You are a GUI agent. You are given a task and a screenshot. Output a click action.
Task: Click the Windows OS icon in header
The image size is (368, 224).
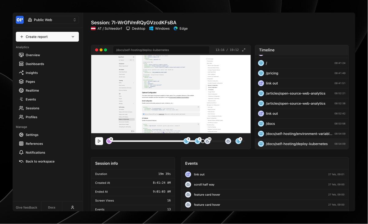(151, 28)
